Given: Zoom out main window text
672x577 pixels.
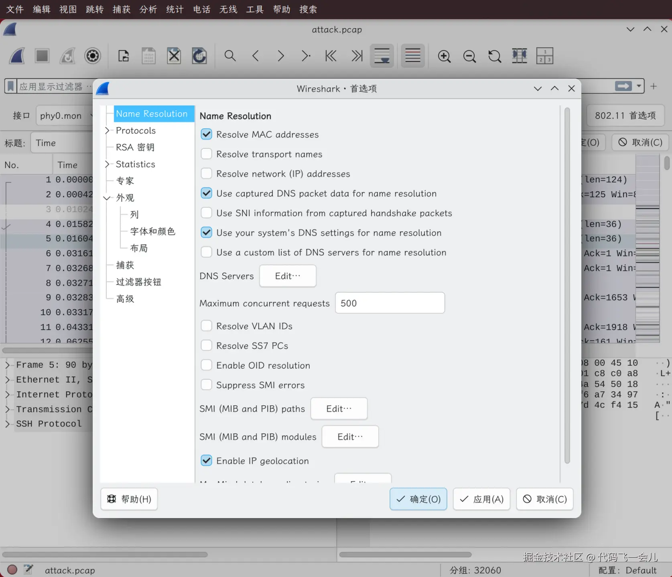Looking at the screenshot, I should 469,56.
